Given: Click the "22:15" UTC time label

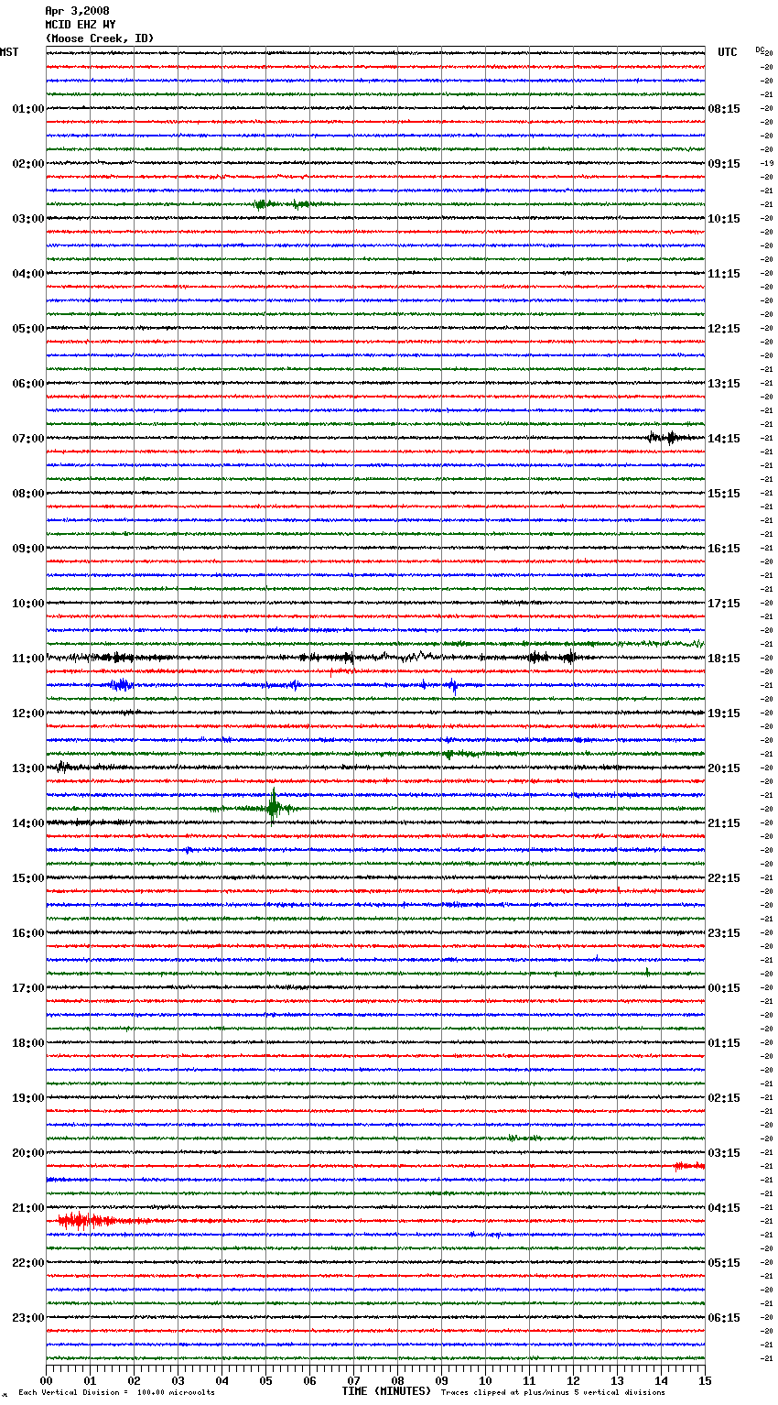Looking at the screenshot, I should pyautogui.click(x=724, y=878).
